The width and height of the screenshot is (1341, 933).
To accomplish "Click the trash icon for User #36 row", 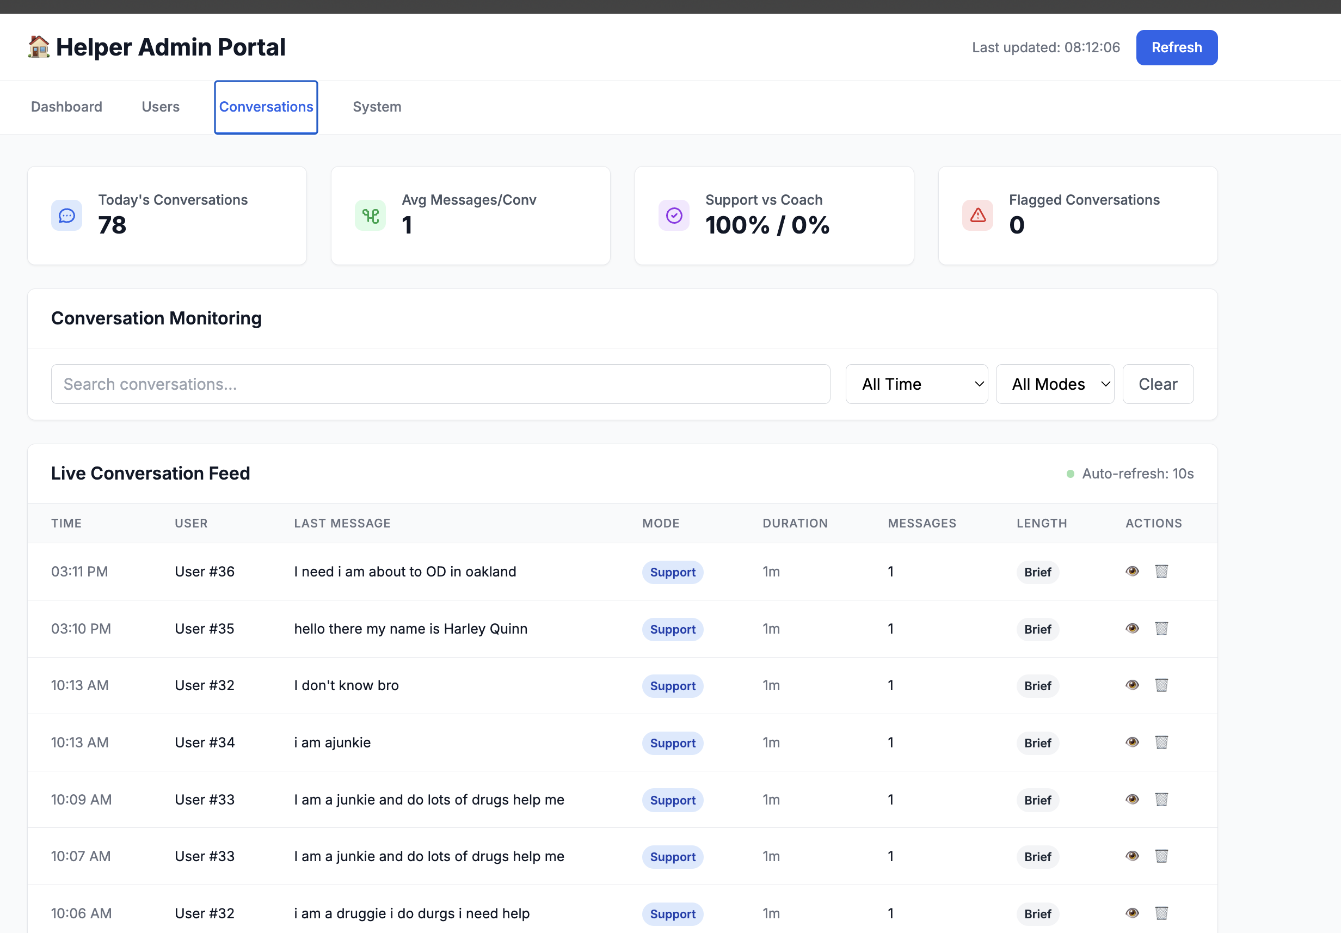I will 1161,572.
